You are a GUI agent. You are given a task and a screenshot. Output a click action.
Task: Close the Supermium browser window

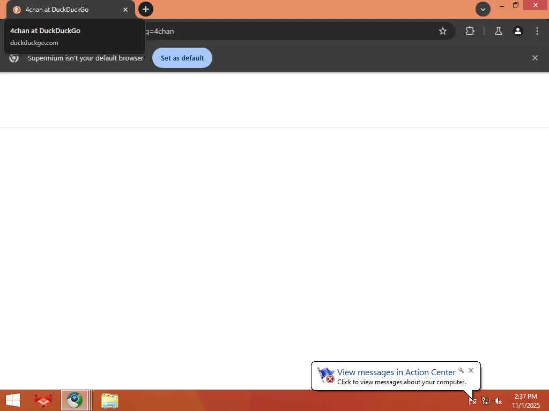click(536, 5)
